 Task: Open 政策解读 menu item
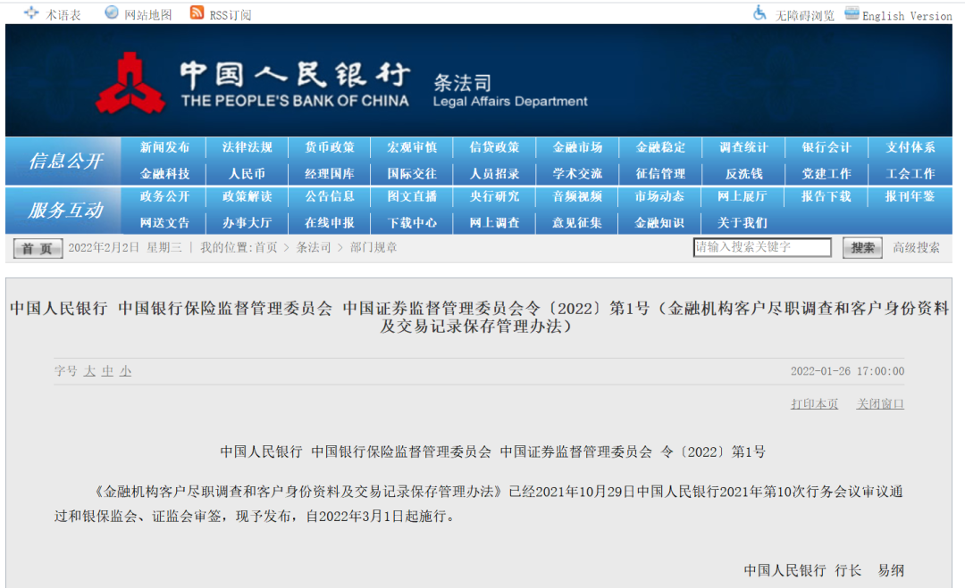(247, 196)
